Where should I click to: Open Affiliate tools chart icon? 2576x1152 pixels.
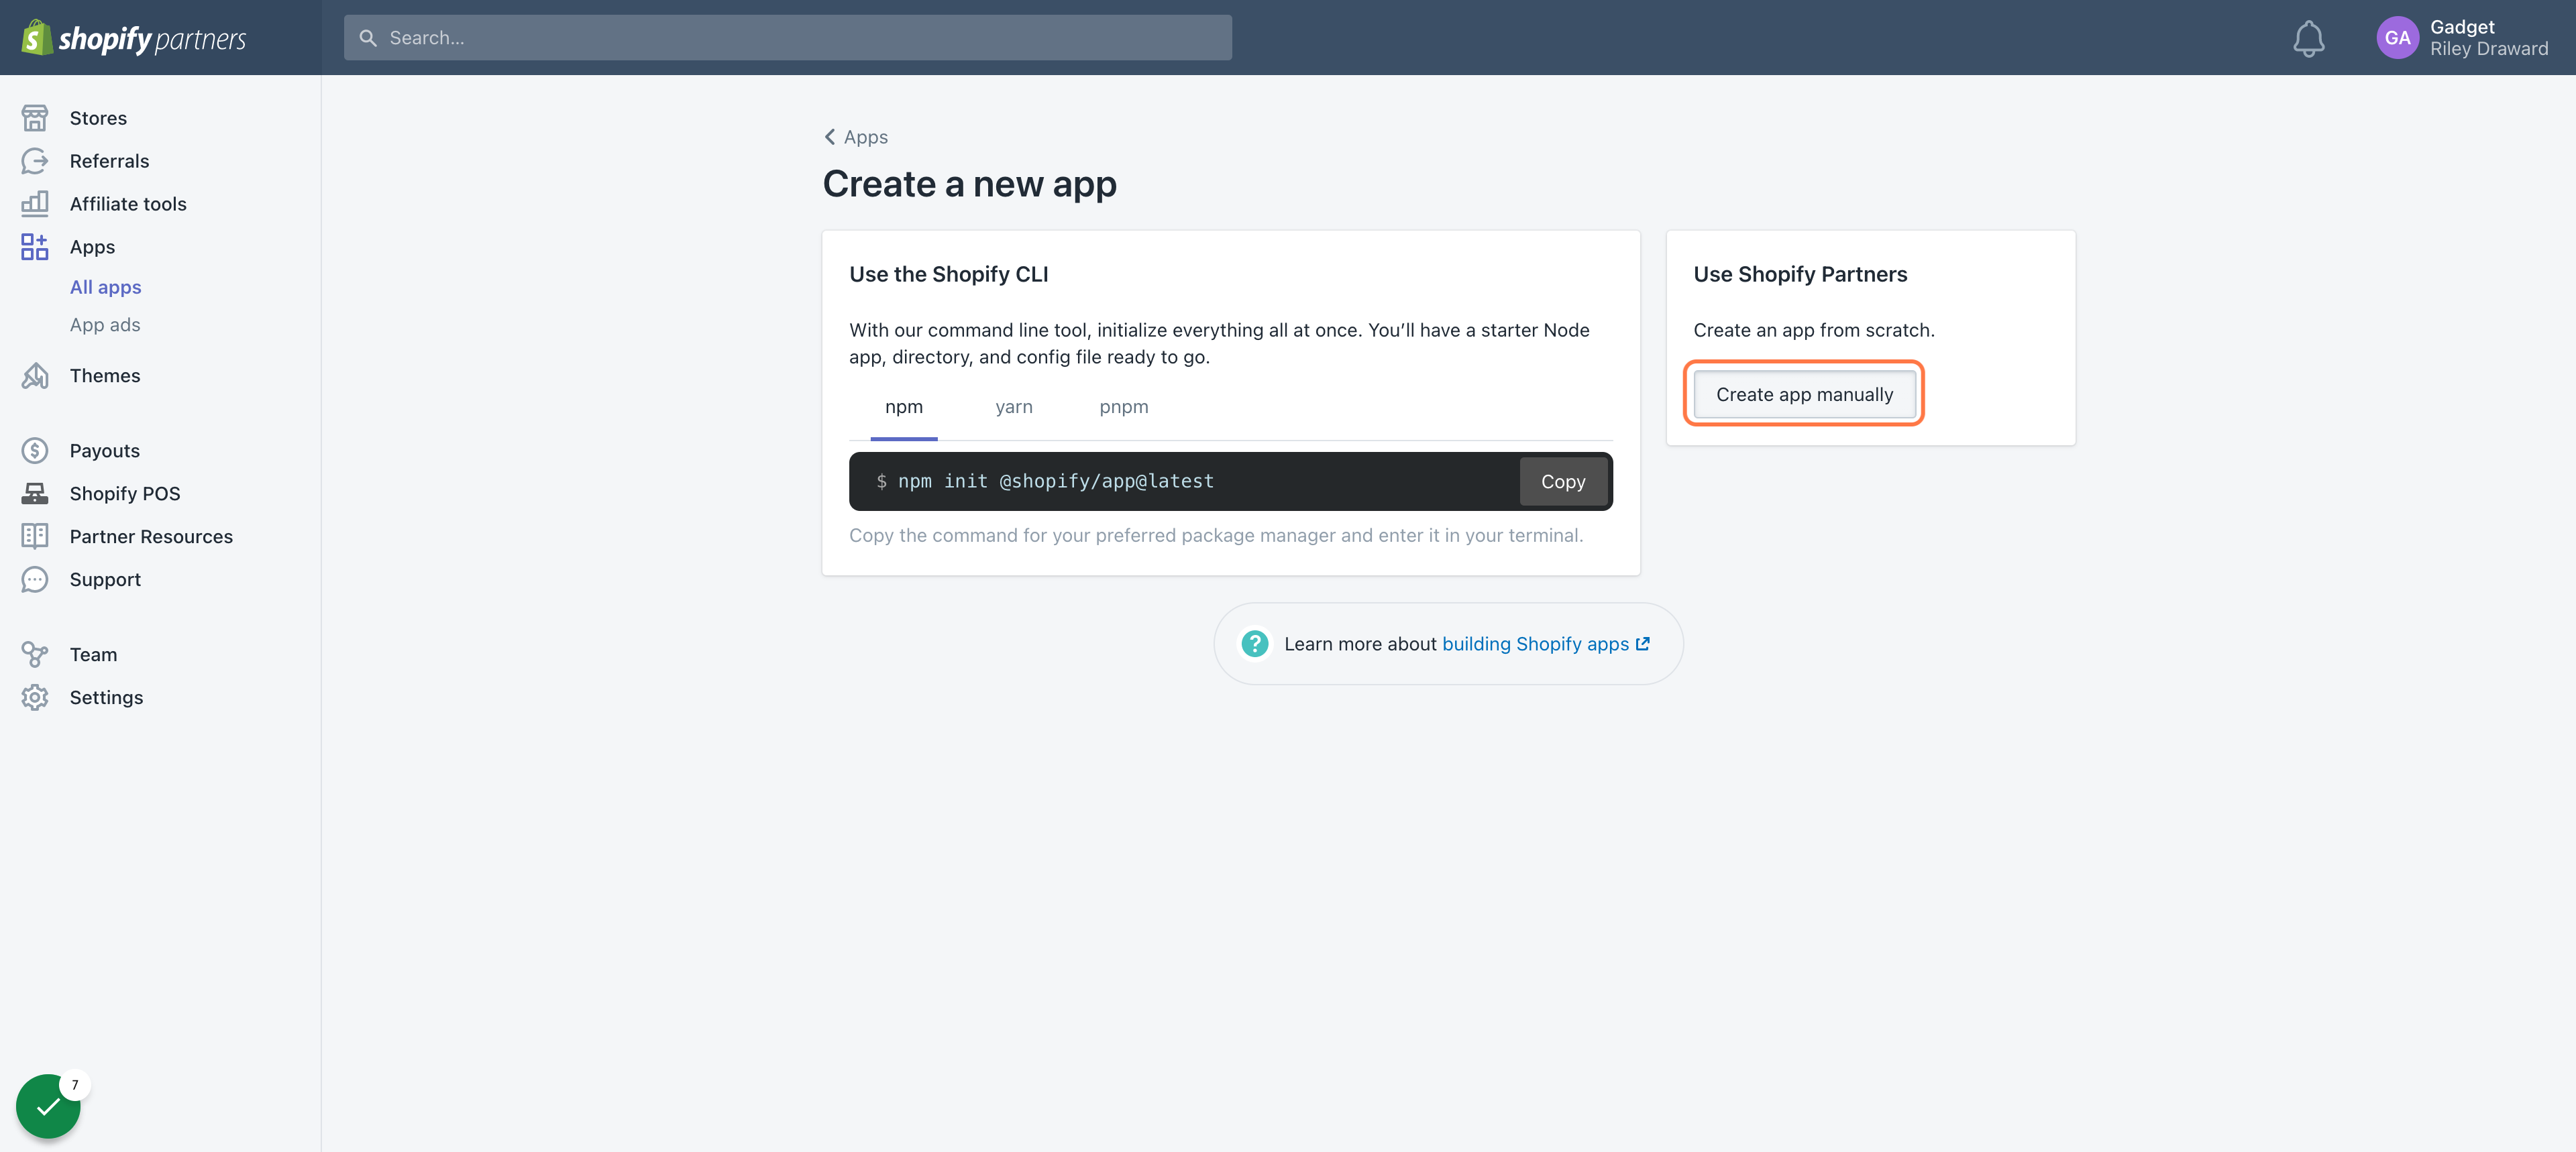(35, 204)
